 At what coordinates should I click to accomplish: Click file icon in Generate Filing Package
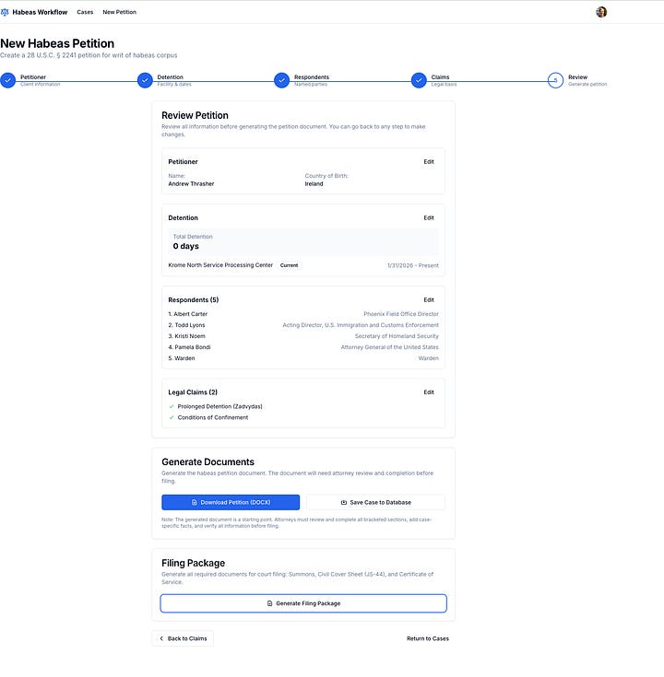(269, 603)
